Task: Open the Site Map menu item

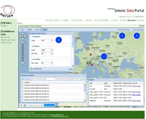Action: coord(141,21)
